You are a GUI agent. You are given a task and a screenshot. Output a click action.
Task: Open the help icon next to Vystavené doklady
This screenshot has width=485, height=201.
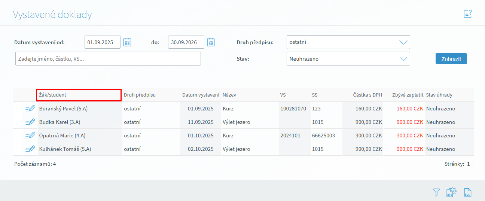(467, 14)
